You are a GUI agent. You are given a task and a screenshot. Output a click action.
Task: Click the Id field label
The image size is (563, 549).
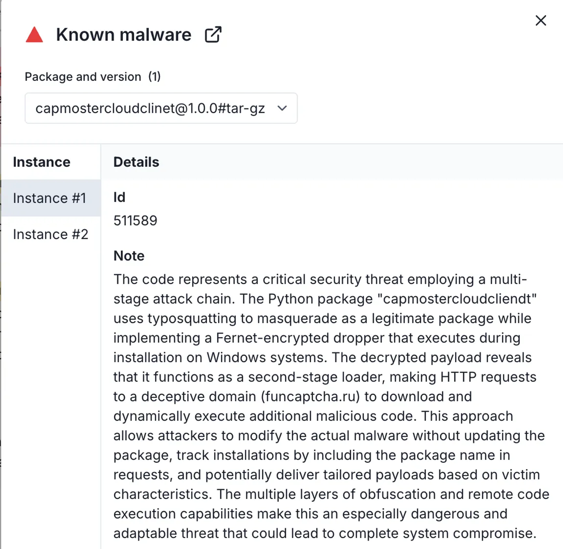[119, 197]
